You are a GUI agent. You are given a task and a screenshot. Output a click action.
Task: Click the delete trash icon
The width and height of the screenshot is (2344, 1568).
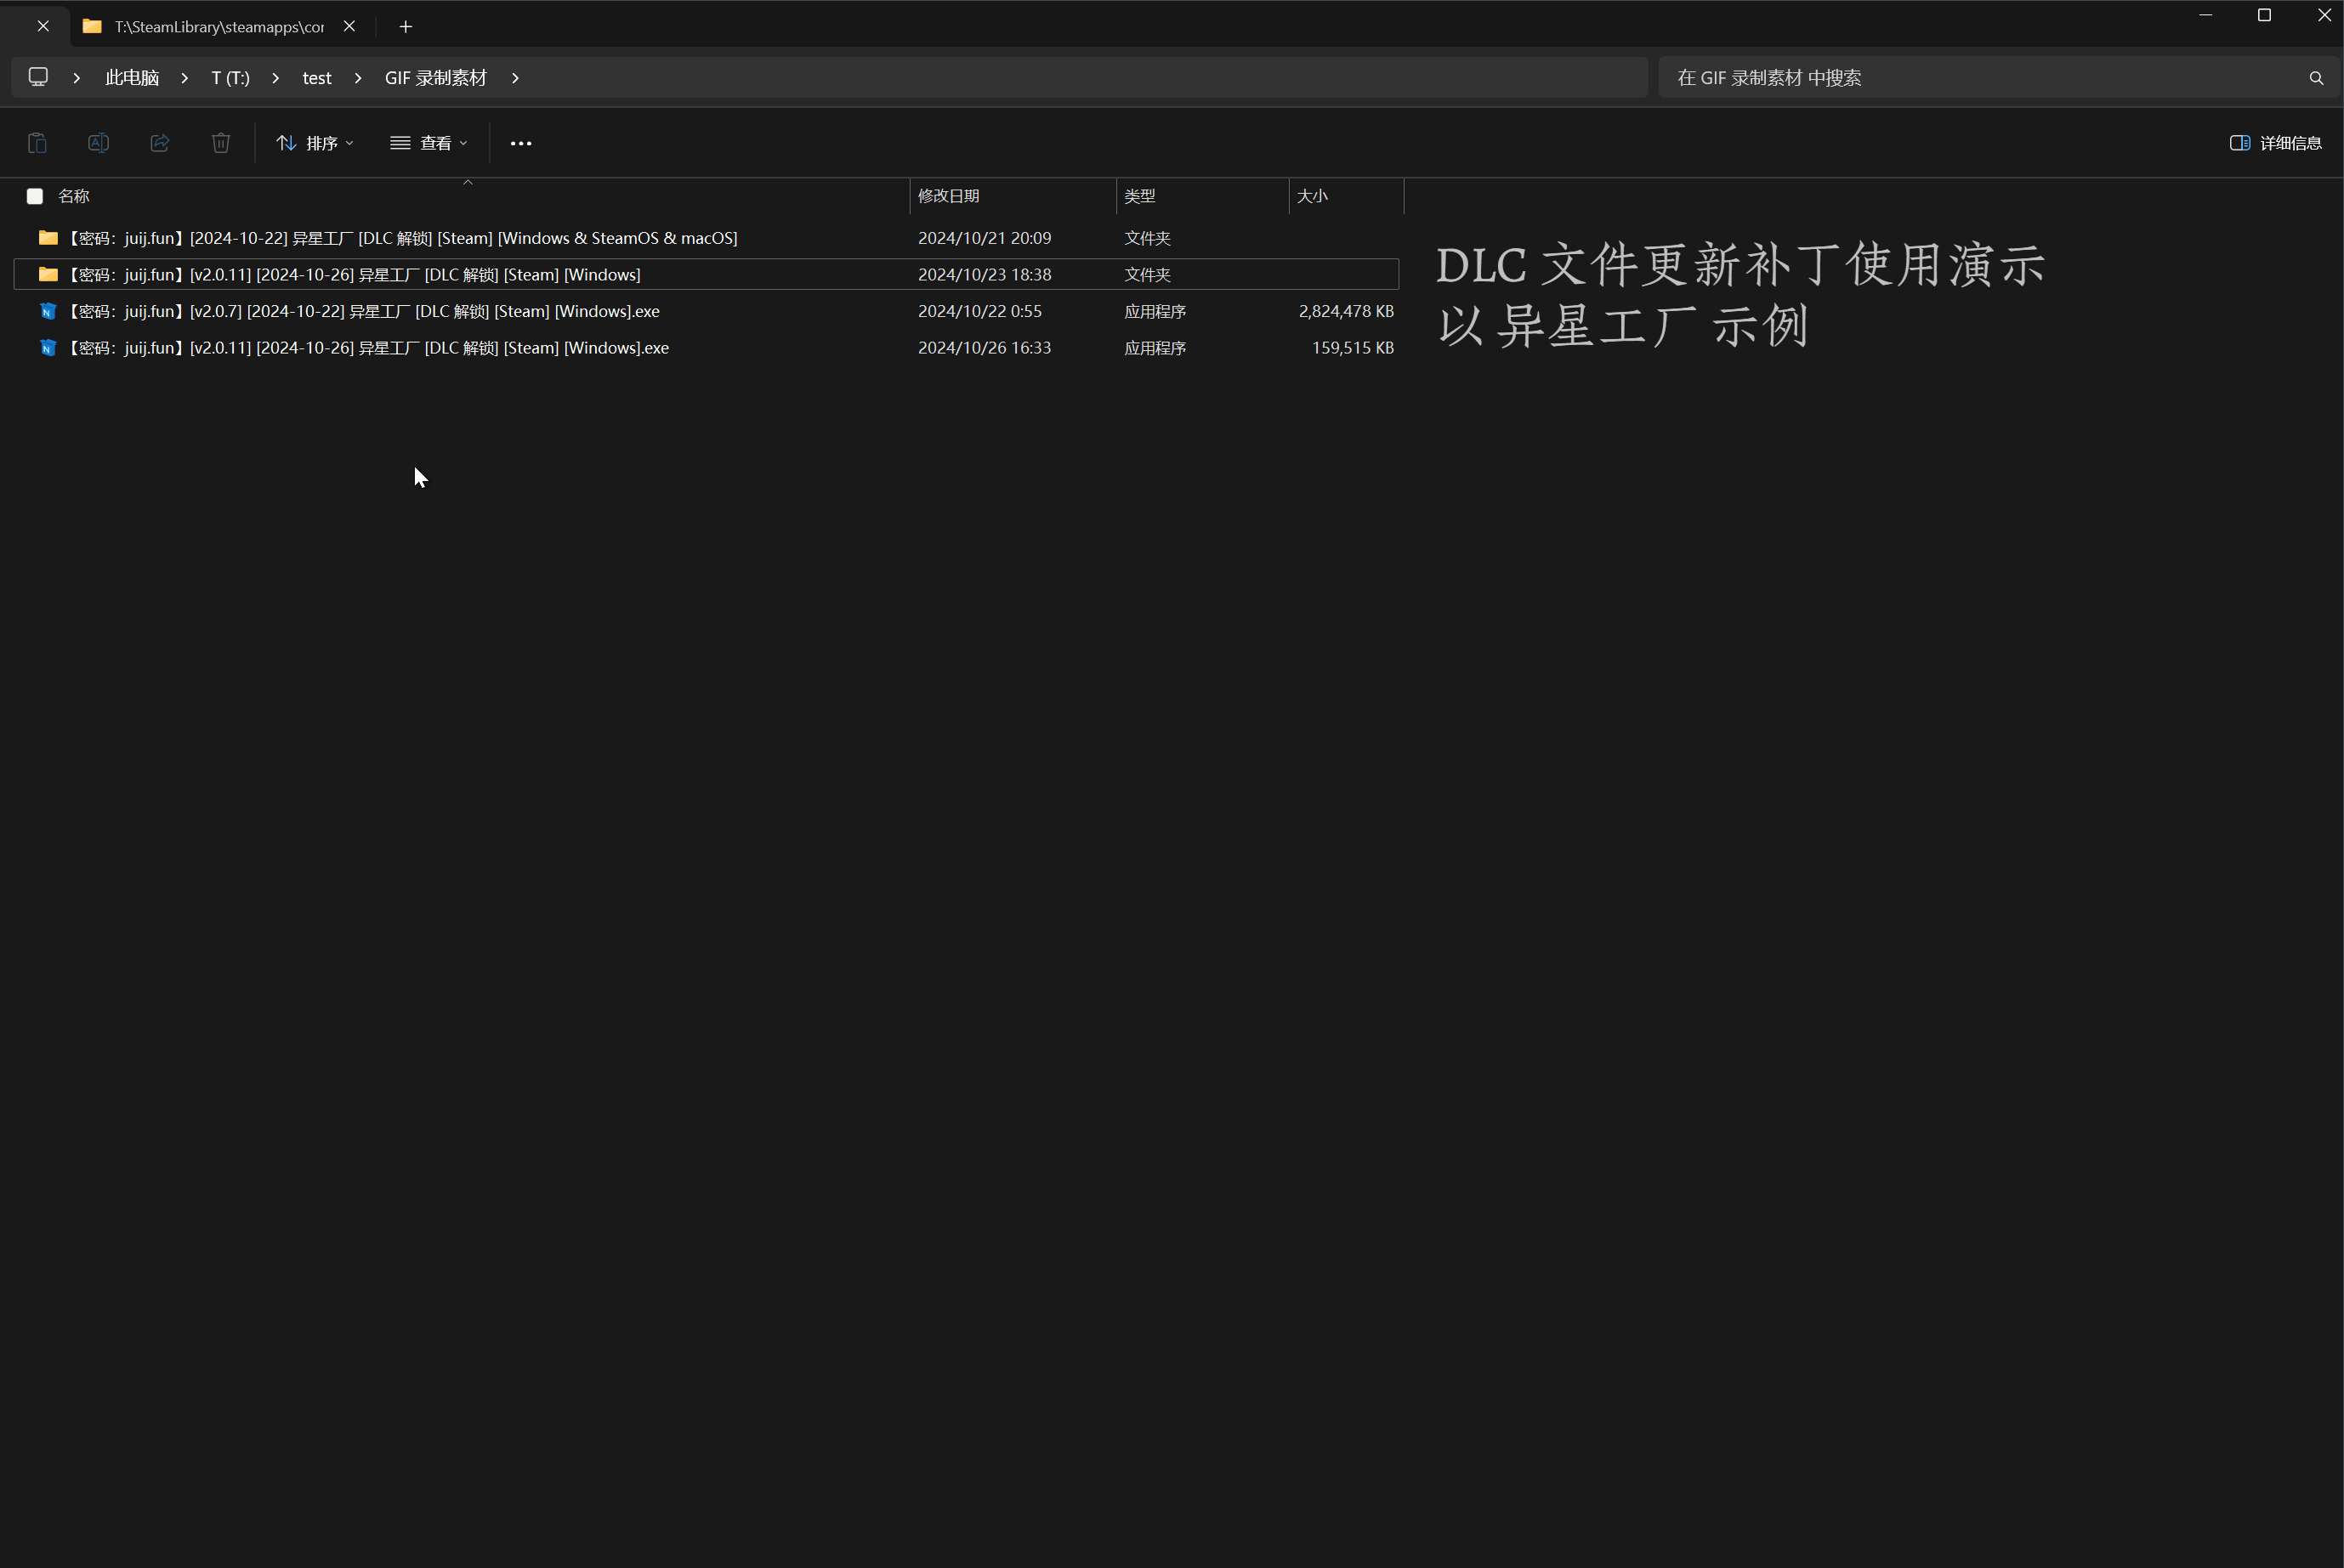[221, 143]
